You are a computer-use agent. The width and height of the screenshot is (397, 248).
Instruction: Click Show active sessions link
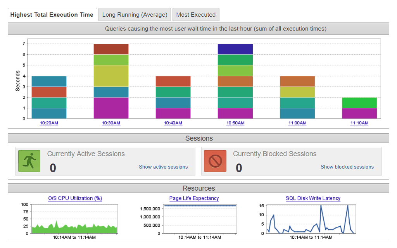tap(163, 167)
